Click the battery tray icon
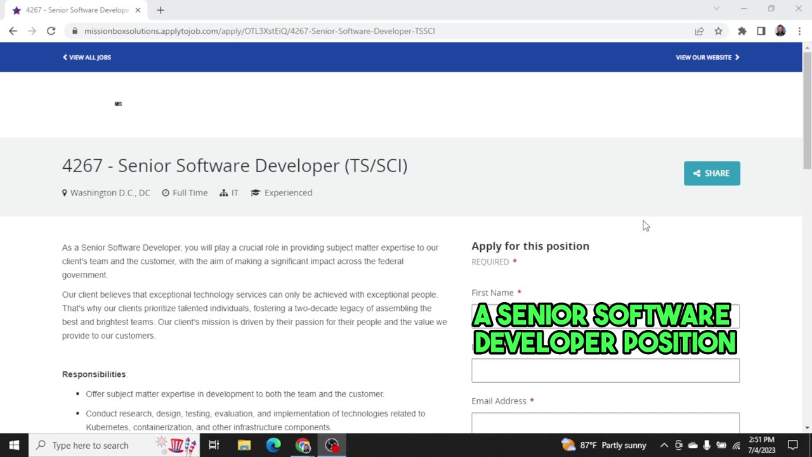Viewport: 812px width, 457px height. [x=721, y=445]
